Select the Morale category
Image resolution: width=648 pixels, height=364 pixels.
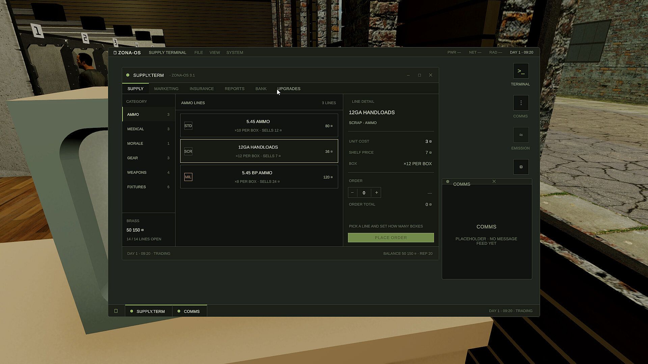[148, 144]
